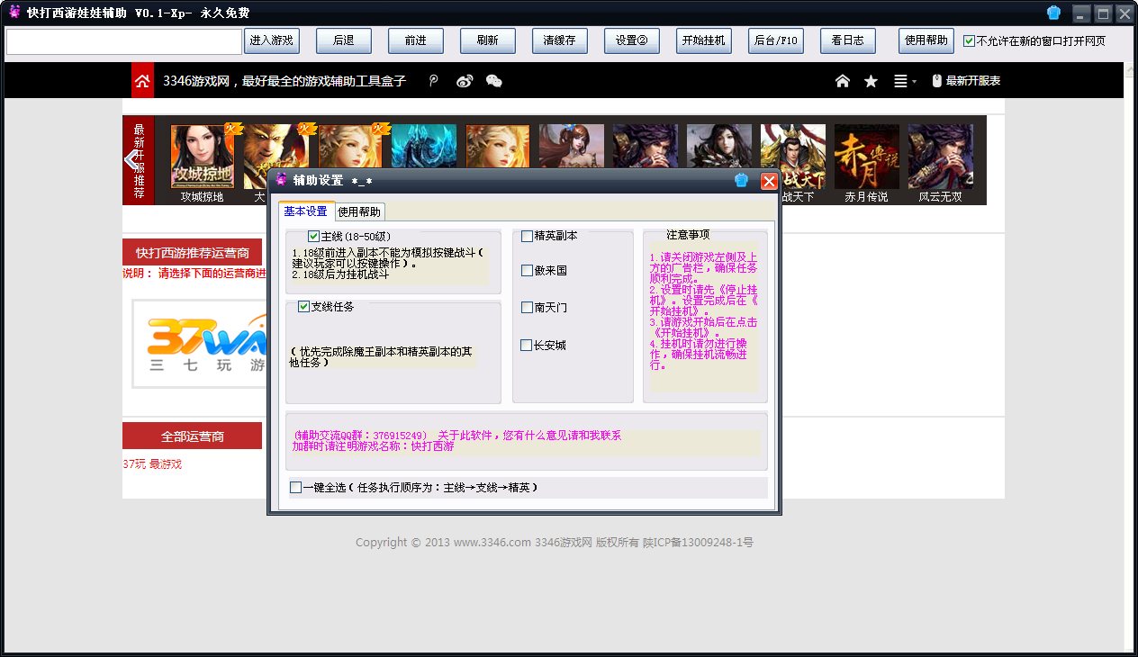The height and width of the screenshot is (657, 1138).
Task: Open 37玩 operator link
Action: pos(134,464)
